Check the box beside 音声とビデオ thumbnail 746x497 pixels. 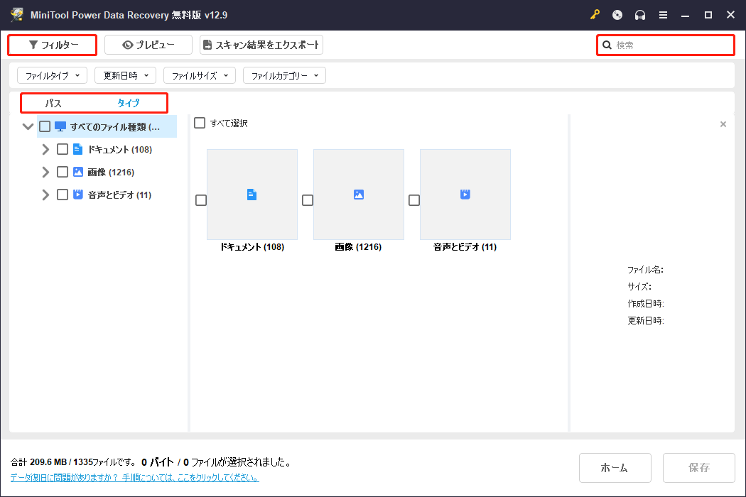[414, 200]
